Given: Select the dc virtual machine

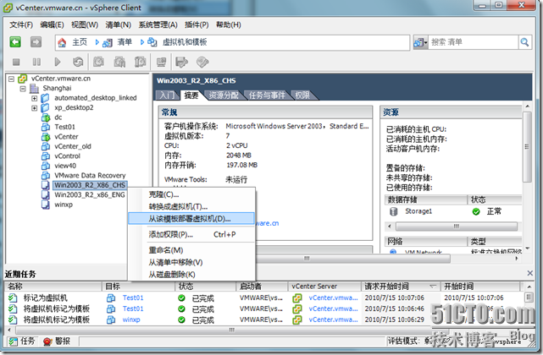Looking at the screenshot, I should pos(58,117).
